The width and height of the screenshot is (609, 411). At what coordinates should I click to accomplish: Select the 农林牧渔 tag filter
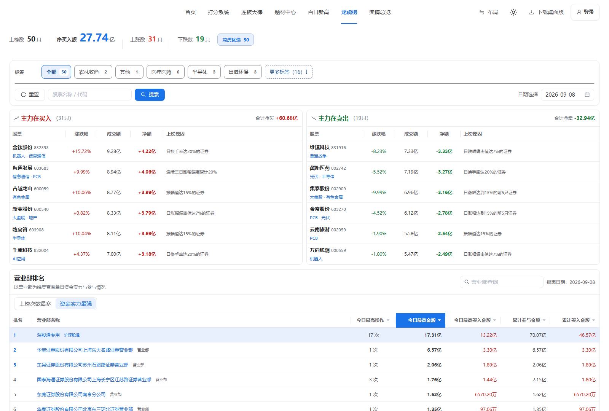coord(93,72)
